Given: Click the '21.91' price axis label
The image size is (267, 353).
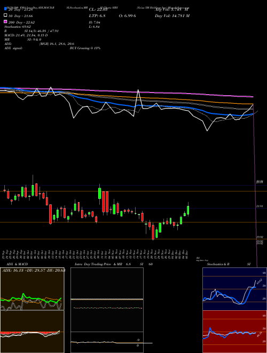Looking at the screenshot, I should [x=260, y=206].
